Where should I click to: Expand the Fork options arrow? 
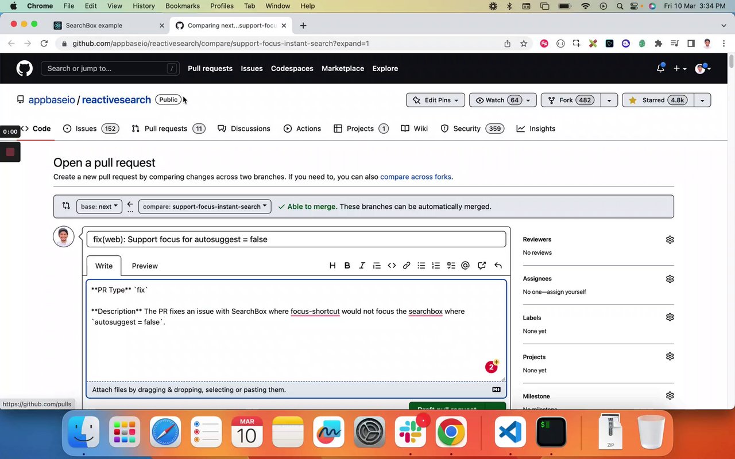pyautogui.click(x=609, y=100)
